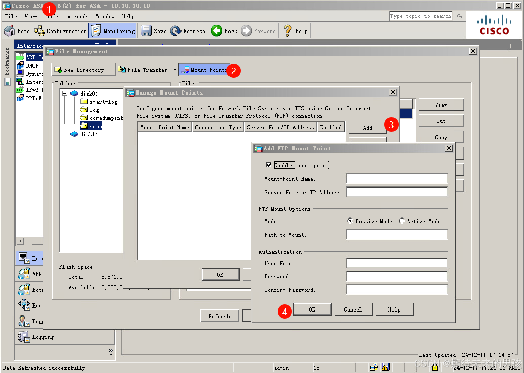Click the Bookmarks side panel icon
Viewport: 524px width, 373px height.
(x=7, y=81)
